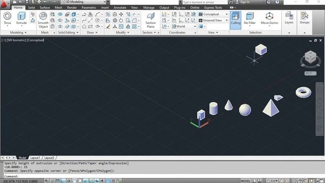
Task: Open the World coordinate system dropdown
Action: coord(184,26)
